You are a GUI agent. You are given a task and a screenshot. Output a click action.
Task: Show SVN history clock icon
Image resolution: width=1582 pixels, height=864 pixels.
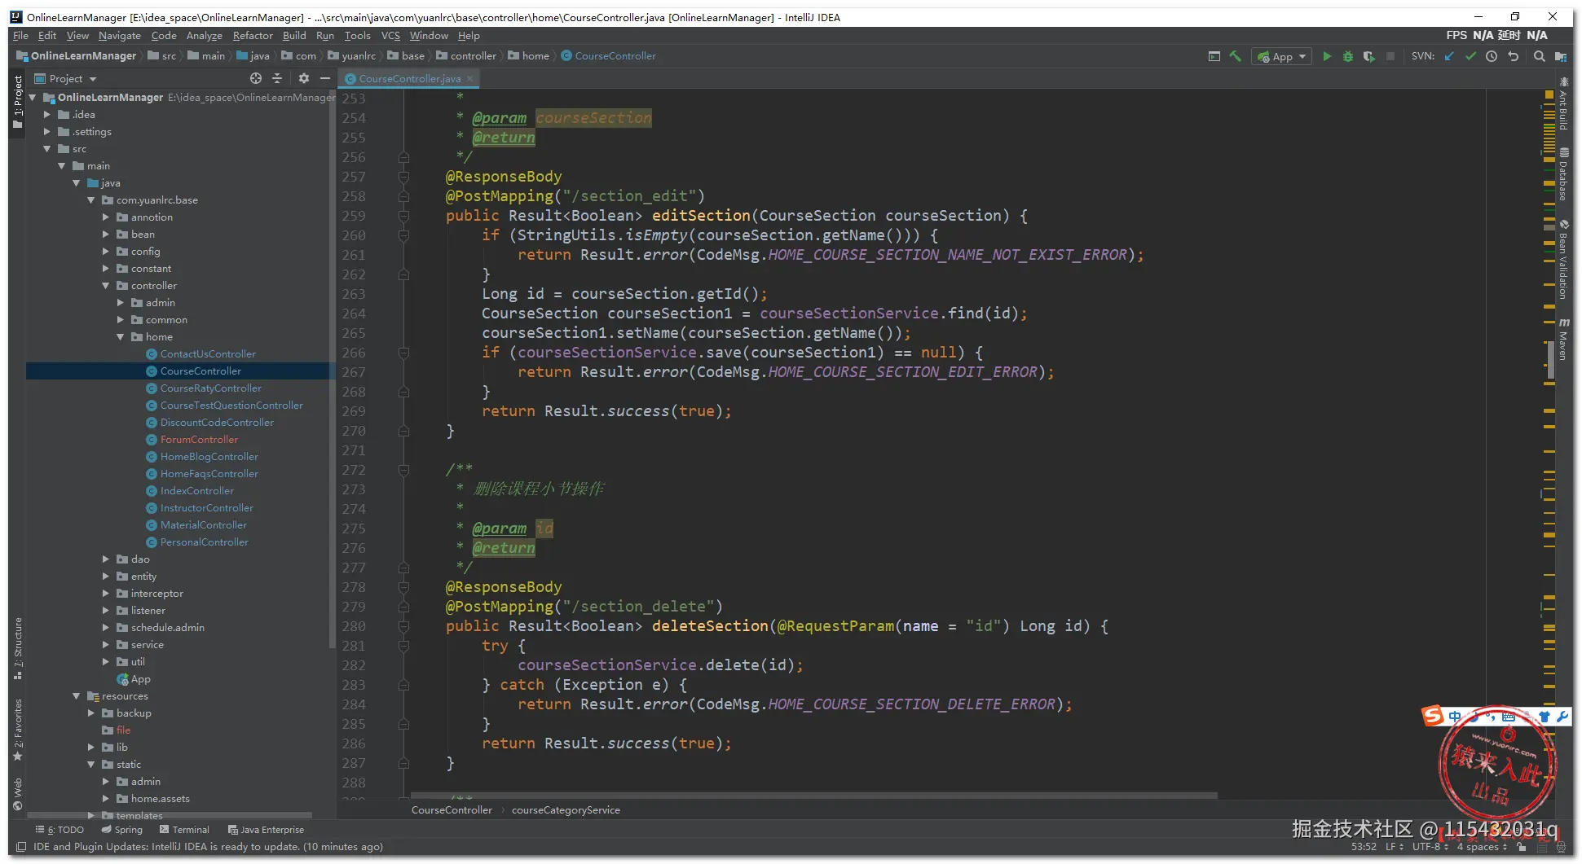tap(1492, 56)
